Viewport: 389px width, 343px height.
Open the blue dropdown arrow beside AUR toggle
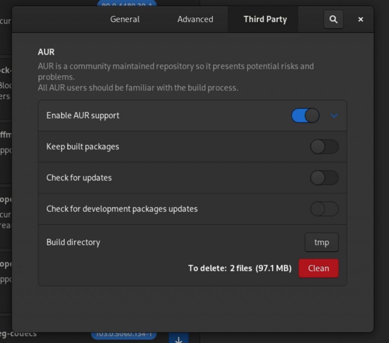(x=334, y=115)
